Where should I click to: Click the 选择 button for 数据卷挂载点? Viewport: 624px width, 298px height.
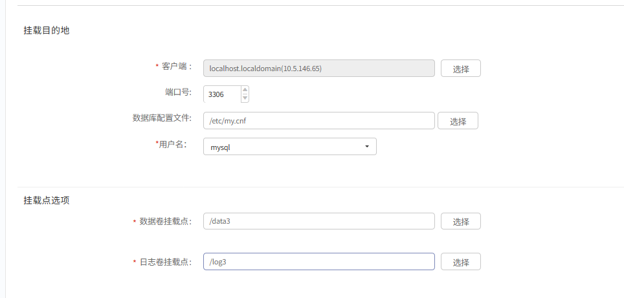click(x=460, y=221)
